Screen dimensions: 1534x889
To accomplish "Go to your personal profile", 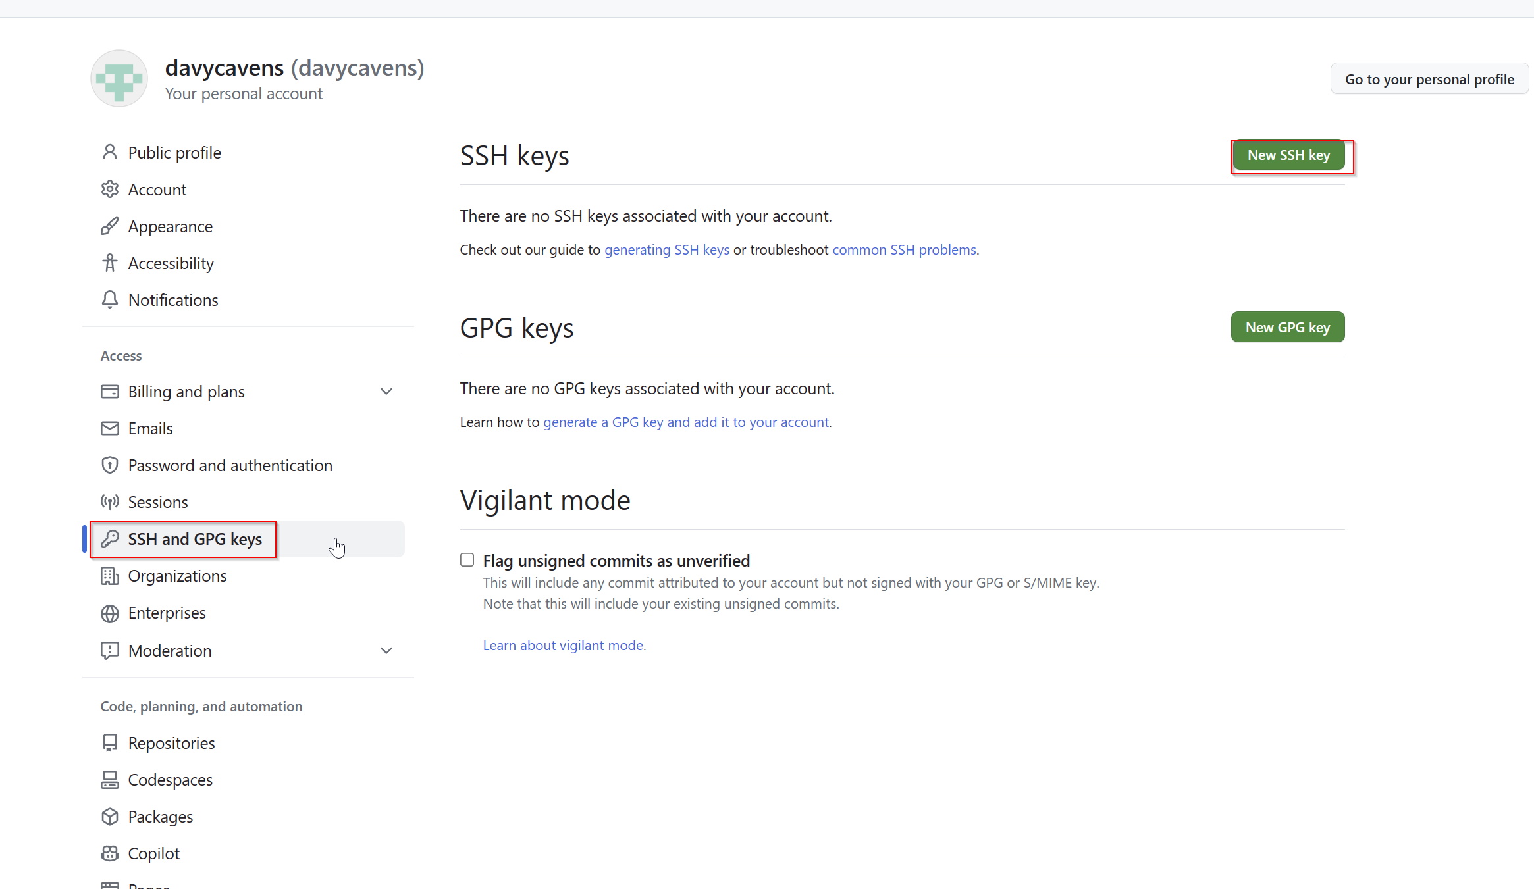I will [1429, 79].
